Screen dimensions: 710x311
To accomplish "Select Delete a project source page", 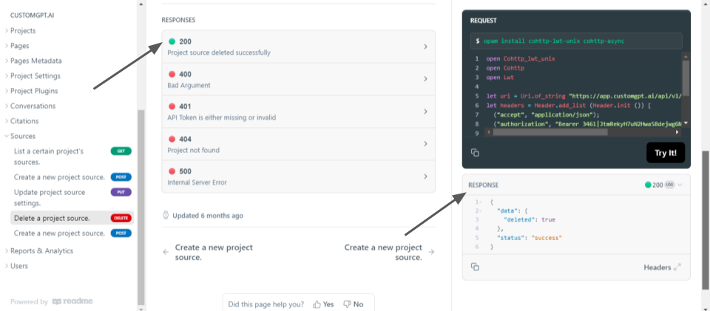I will point(72,219).
